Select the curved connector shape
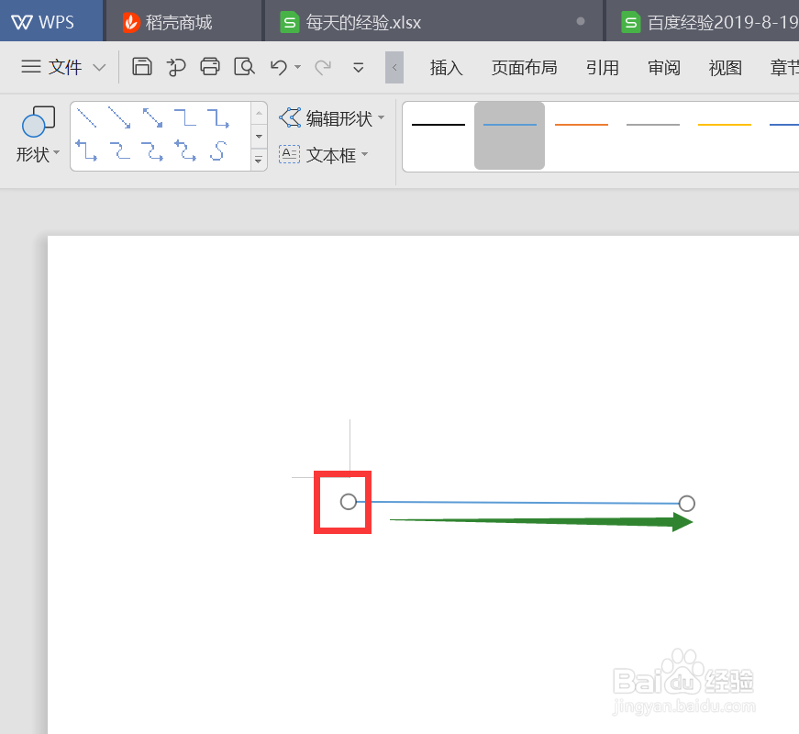The width and height of the screenshot is (799, 734). (x=120, y=150)
